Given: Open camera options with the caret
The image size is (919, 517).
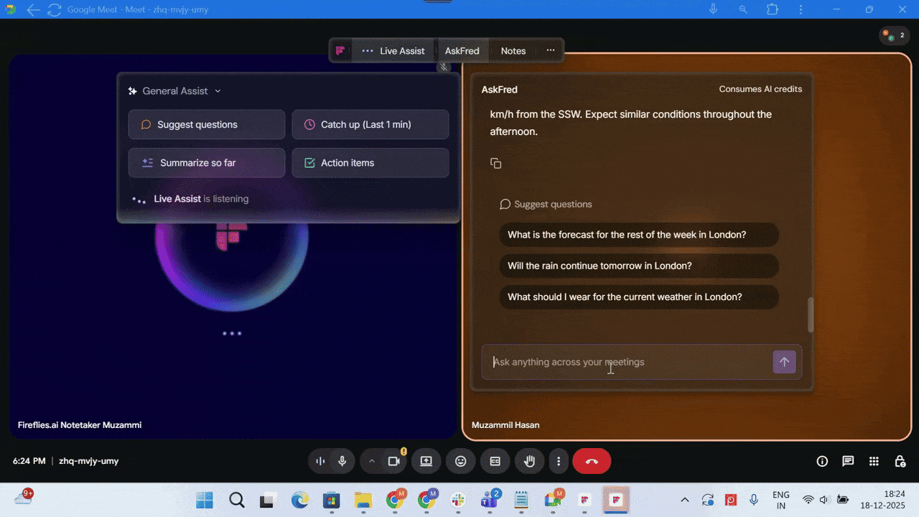Looking at the screenshot, I should 372,461.
